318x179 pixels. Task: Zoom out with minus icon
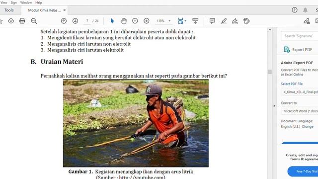(x=135, y=21)
